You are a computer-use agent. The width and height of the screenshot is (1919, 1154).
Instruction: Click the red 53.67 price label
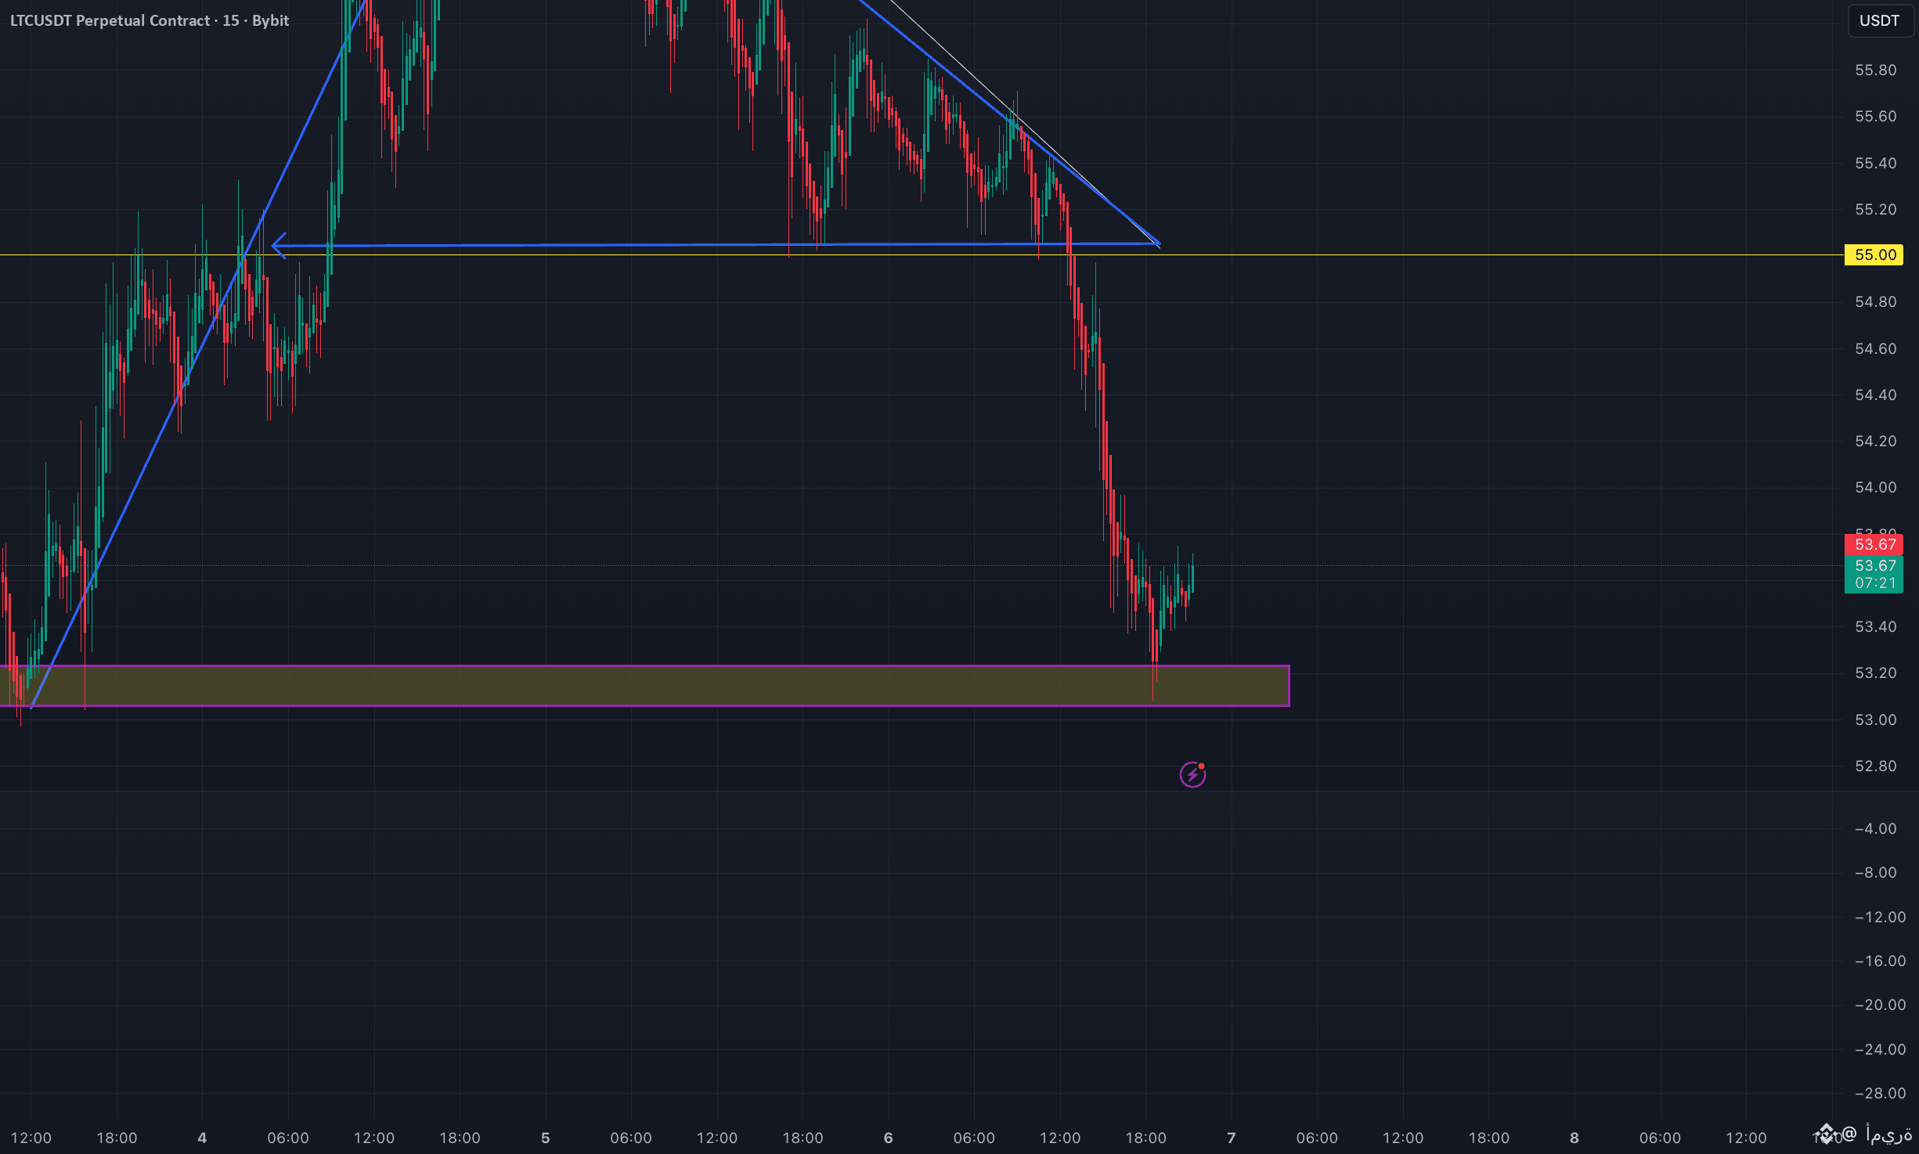point(1874,544)
